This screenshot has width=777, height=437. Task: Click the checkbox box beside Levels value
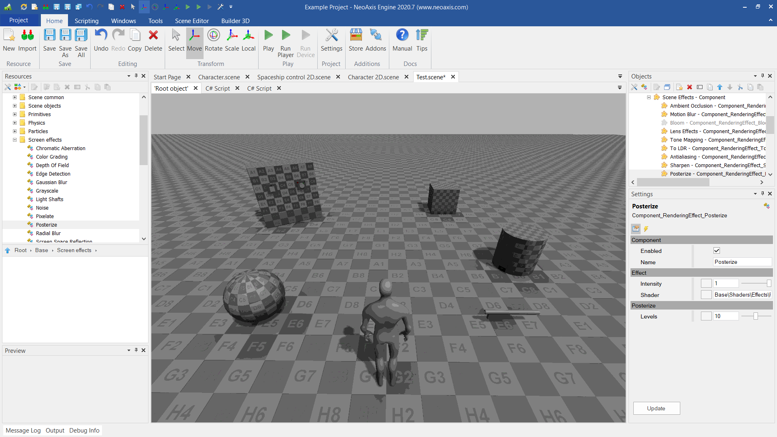click(x=706, y=316)
